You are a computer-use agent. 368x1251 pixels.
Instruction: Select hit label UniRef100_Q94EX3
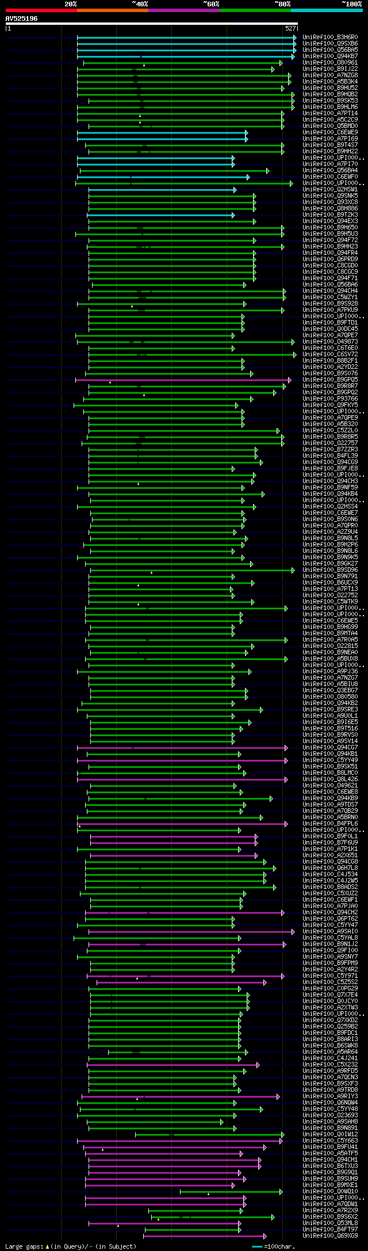330,221
